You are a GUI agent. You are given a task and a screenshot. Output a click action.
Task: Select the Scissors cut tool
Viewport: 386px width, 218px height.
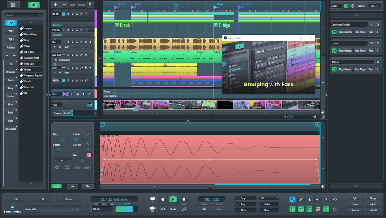tap(309, 200)
